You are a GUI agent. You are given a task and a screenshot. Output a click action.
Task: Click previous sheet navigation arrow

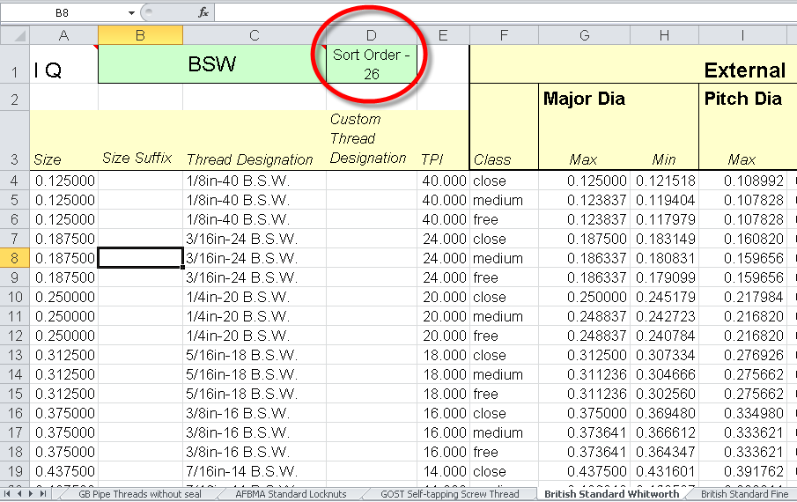(x=19, y=493)
